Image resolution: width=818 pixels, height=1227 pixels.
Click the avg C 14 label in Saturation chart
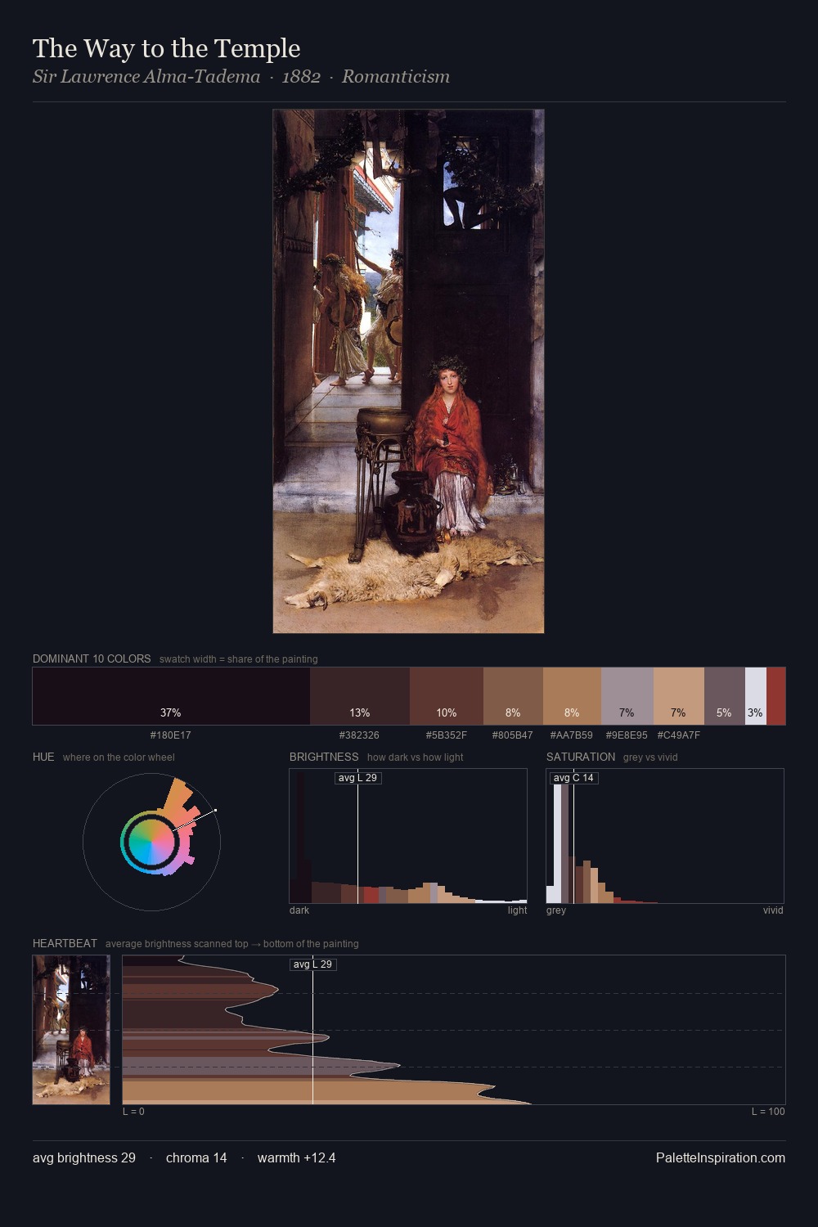(x=574, y=778)
